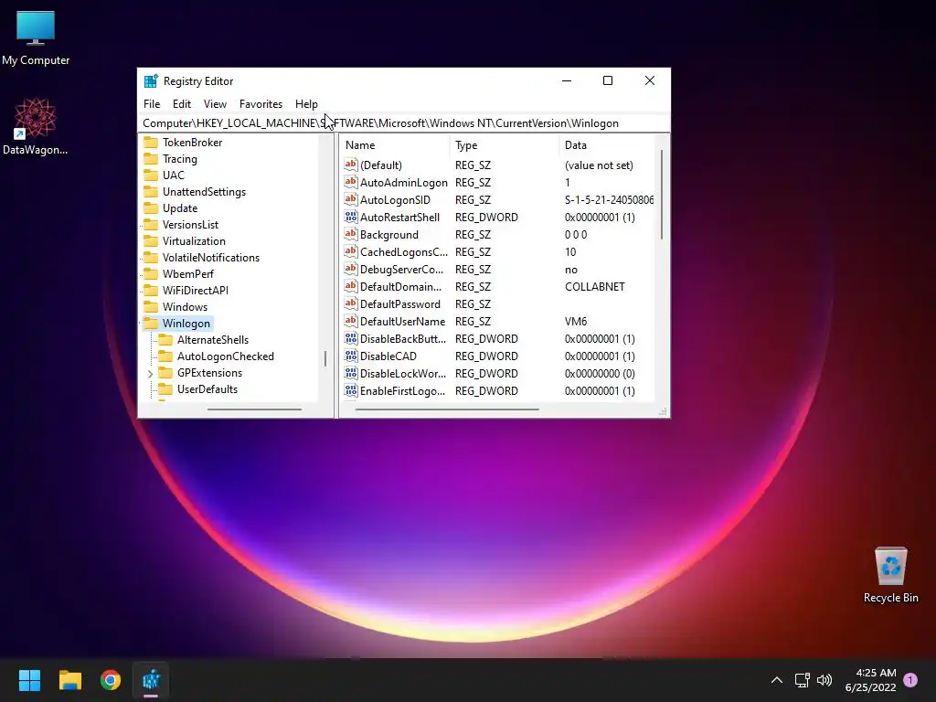Click the tree pane horizontal scrollbar
This screenshot has height=702, width=936.
254,409
